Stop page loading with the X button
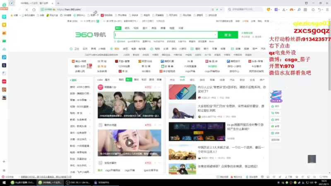Screen dimensions: 331x186 [x=26, y=10]
